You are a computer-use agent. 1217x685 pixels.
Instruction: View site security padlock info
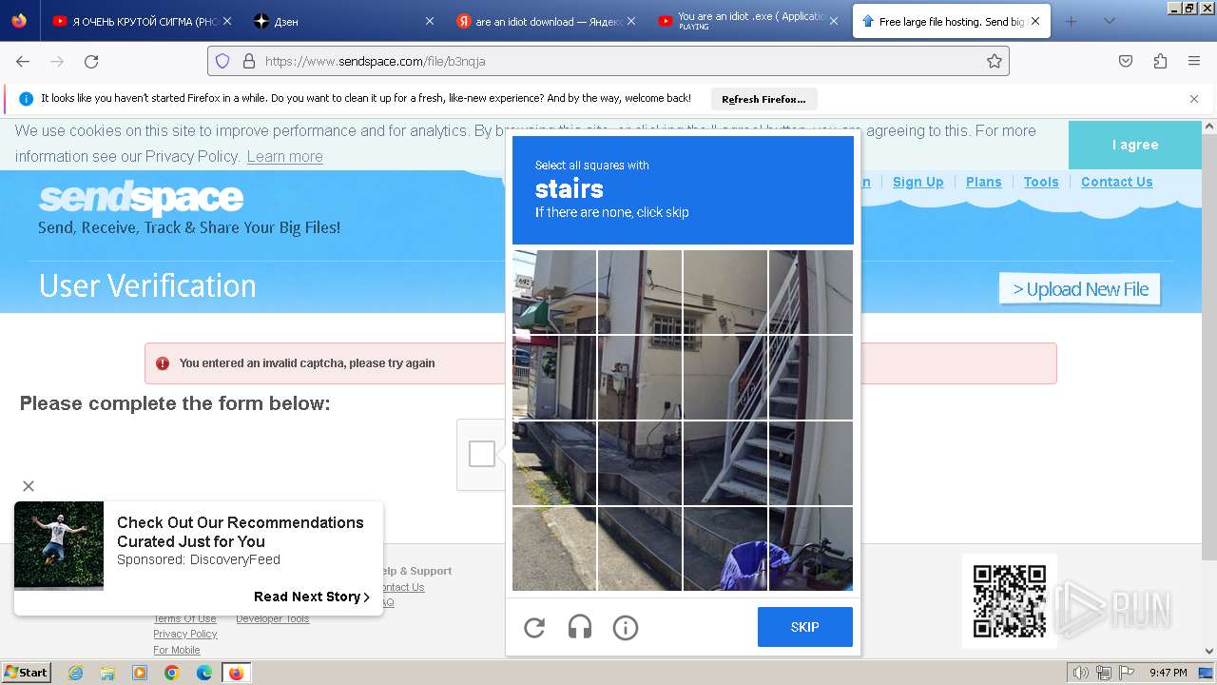[x=249, y=61]
